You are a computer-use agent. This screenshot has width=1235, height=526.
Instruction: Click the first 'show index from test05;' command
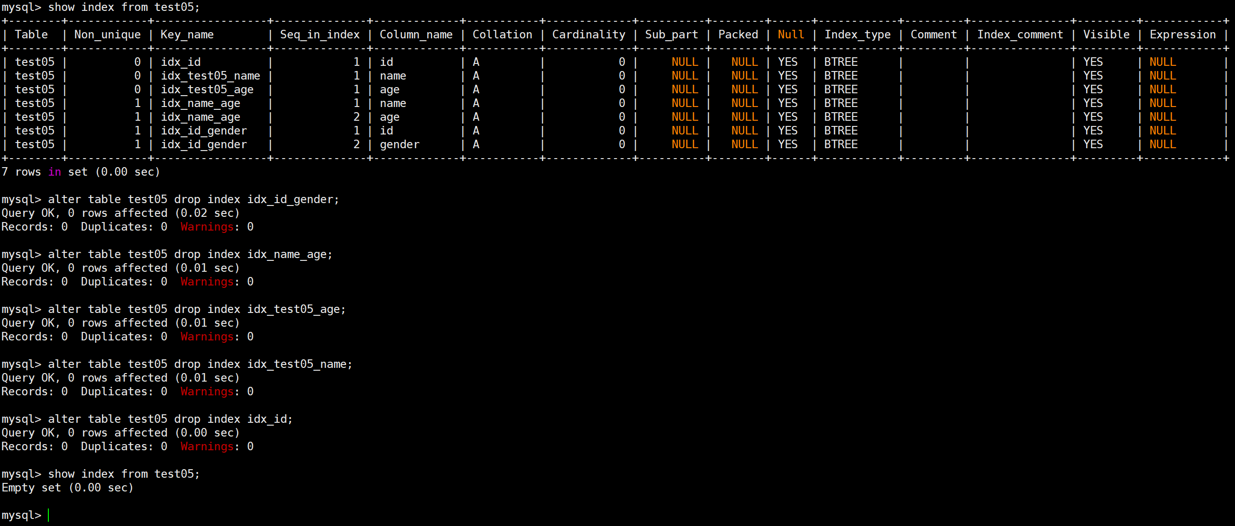[124, 7]
